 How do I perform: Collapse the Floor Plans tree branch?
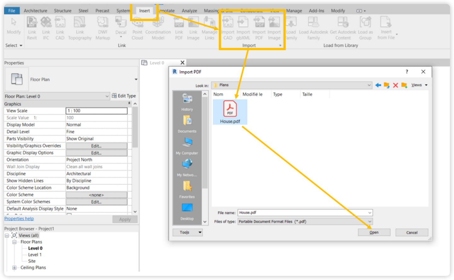(x=14, y=242)
